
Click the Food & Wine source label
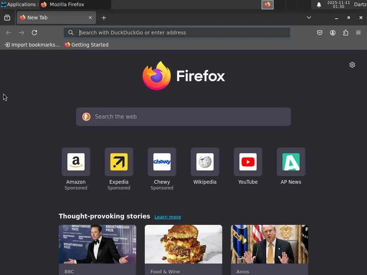(x=165, y=271)
